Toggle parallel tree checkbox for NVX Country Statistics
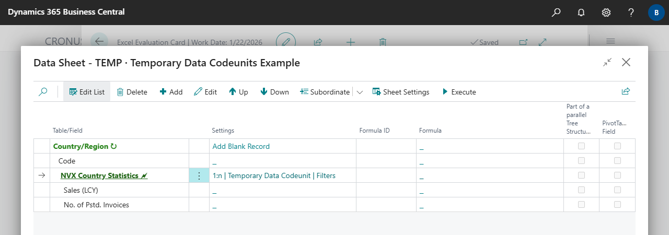Image resolution: width=669 pixels, height=235 pixels. 581,175
